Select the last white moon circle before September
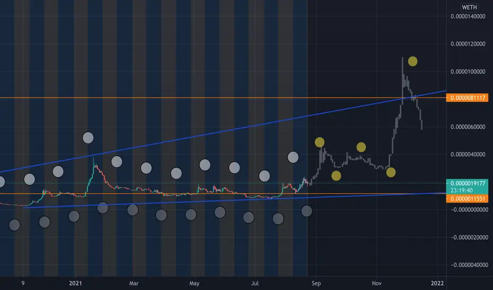The height and width of the screenshot is (290, 493). (x=293, y=157)
